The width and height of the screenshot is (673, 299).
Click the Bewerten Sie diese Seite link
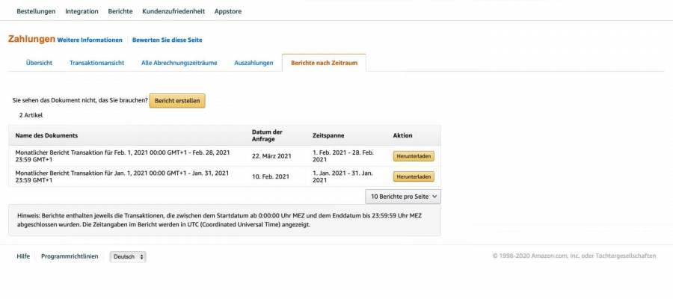pyautogui.click(x=167, y=40)
